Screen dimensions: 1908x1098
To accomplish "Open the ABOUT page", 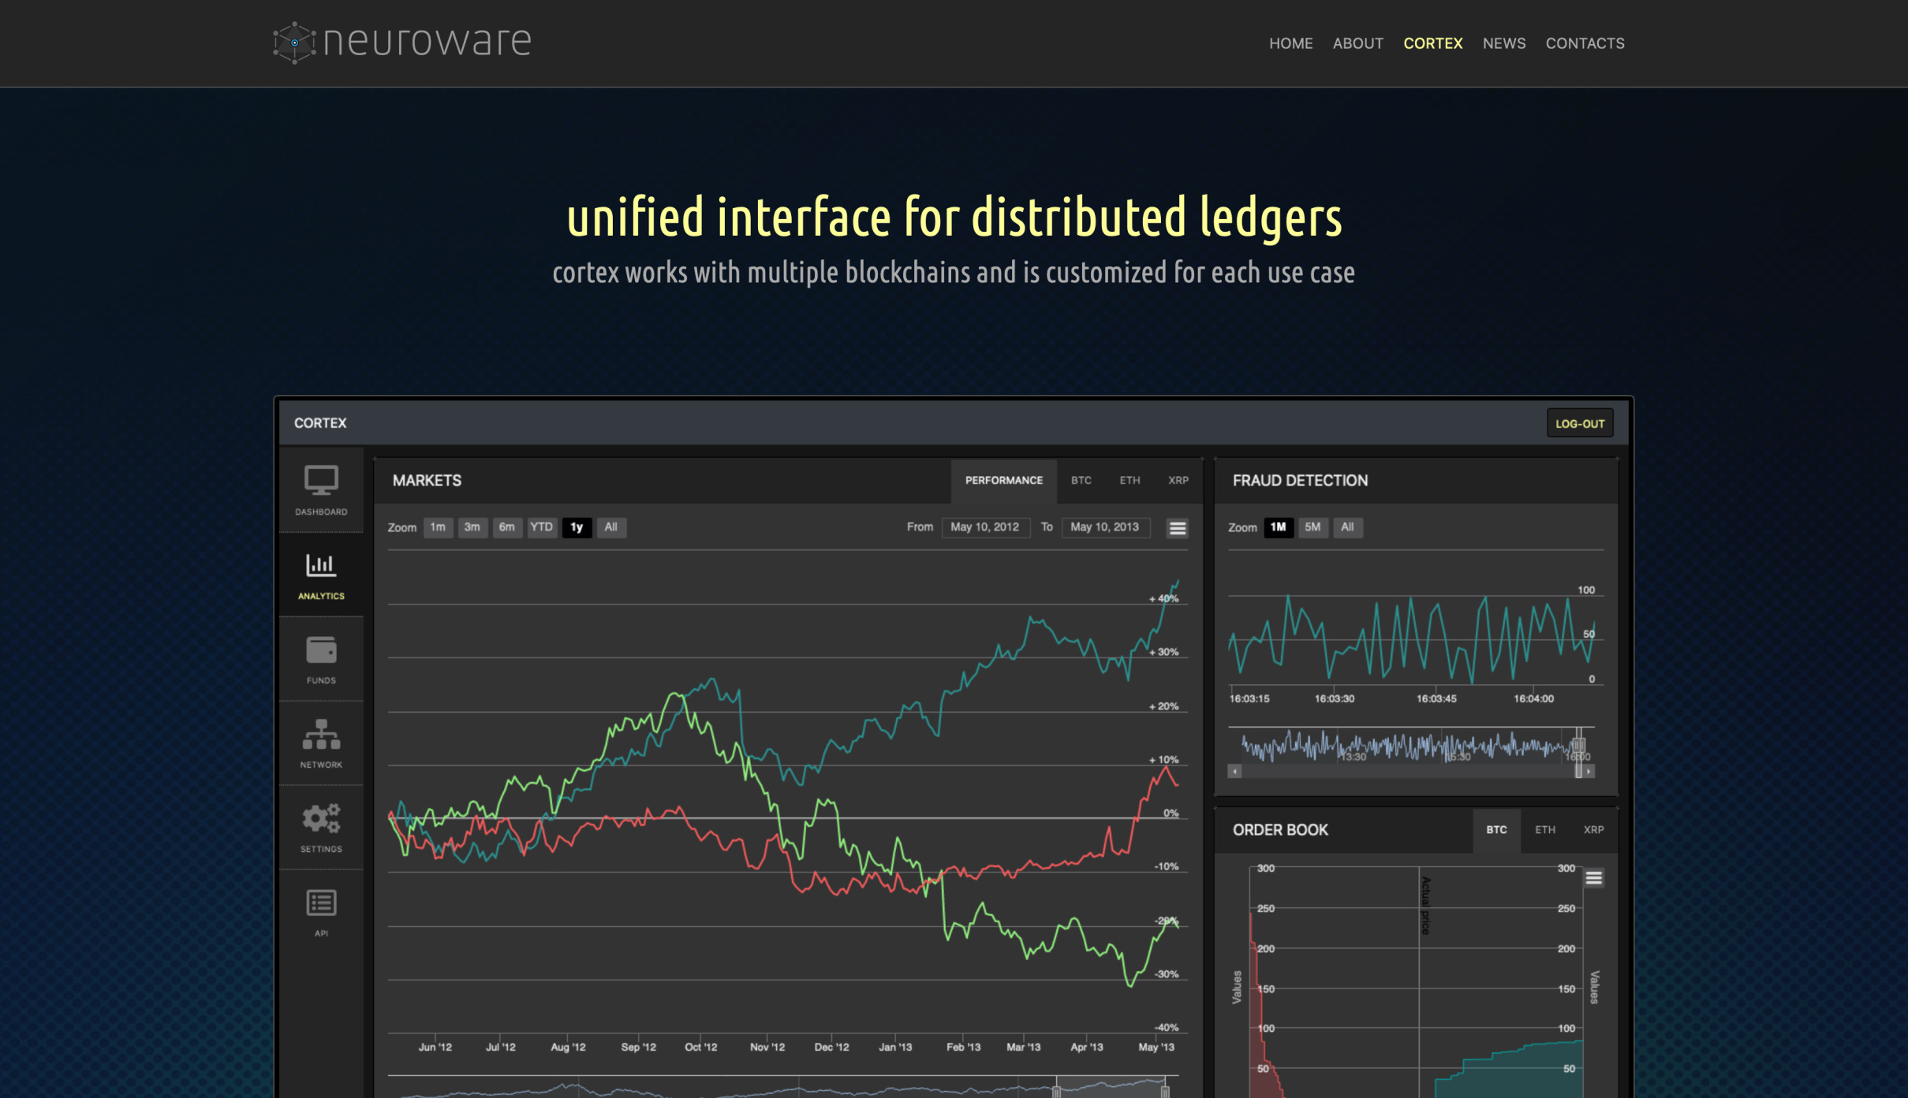I will coord(1357,43).
